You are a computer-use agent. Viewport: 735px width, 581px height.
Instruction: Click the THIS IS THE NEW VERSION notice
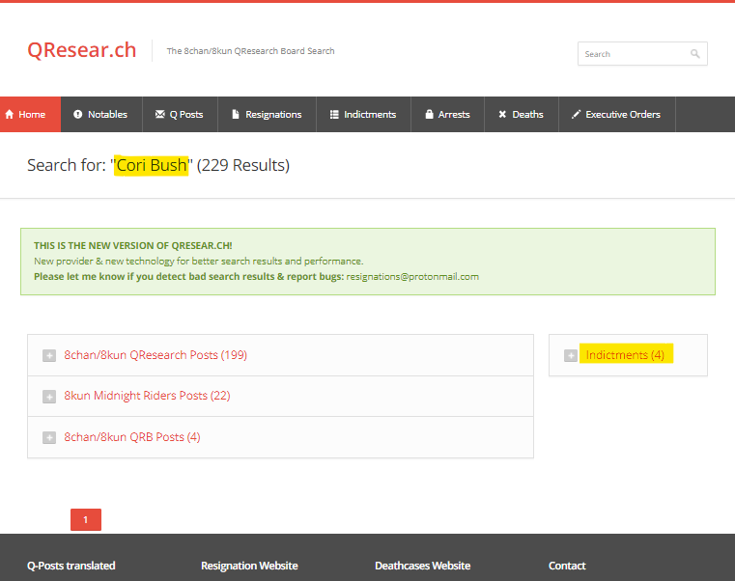(x=133, y=245)
